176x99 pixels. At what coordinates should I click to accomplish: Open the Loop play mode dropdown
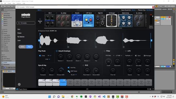(x=48, y=59)
